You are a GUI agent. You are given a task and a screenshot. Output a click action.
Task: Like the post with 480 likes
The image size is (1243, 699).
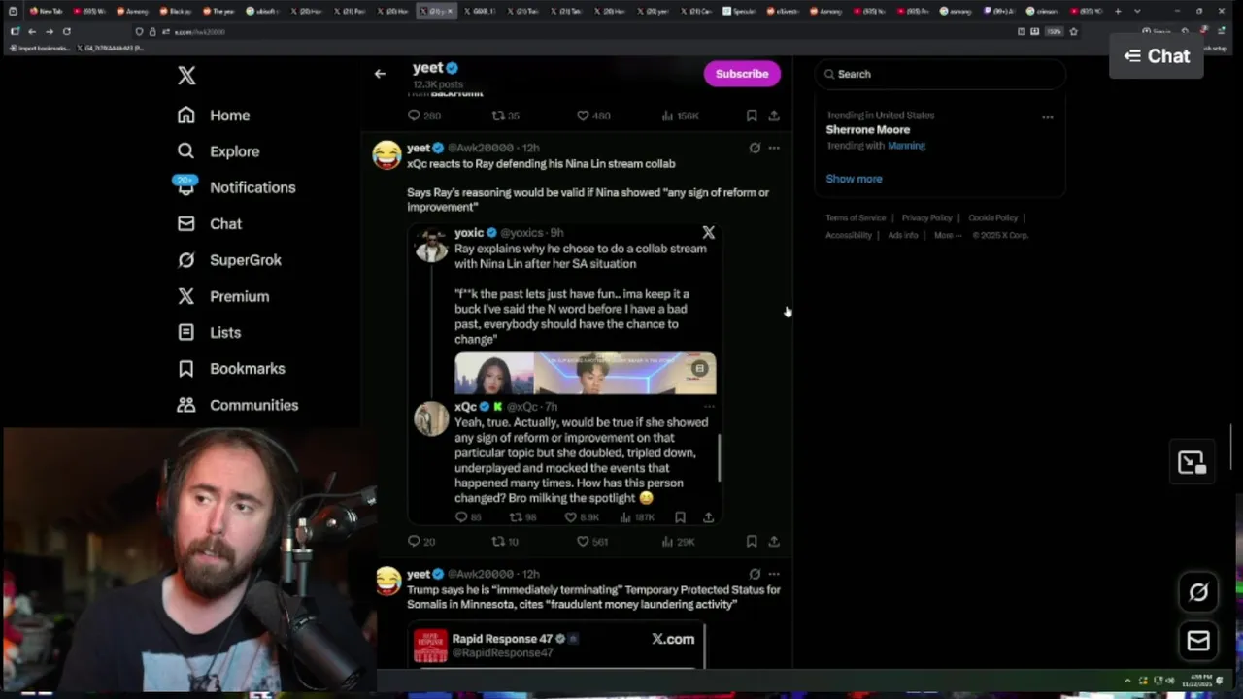[x=593, y=116]
